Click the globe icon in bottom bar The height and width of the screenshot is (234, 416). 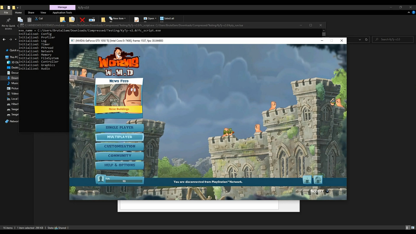tap(318, 180)
